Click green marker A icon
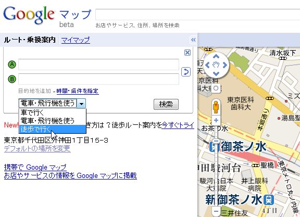 (12, 65)
